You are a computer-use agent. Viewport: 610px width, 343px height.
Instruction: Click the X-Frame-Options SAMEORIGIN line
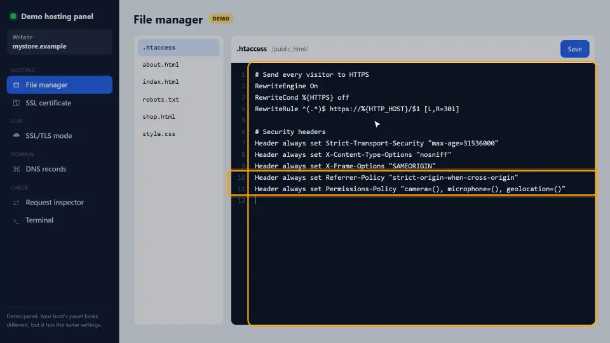[345, 166]
